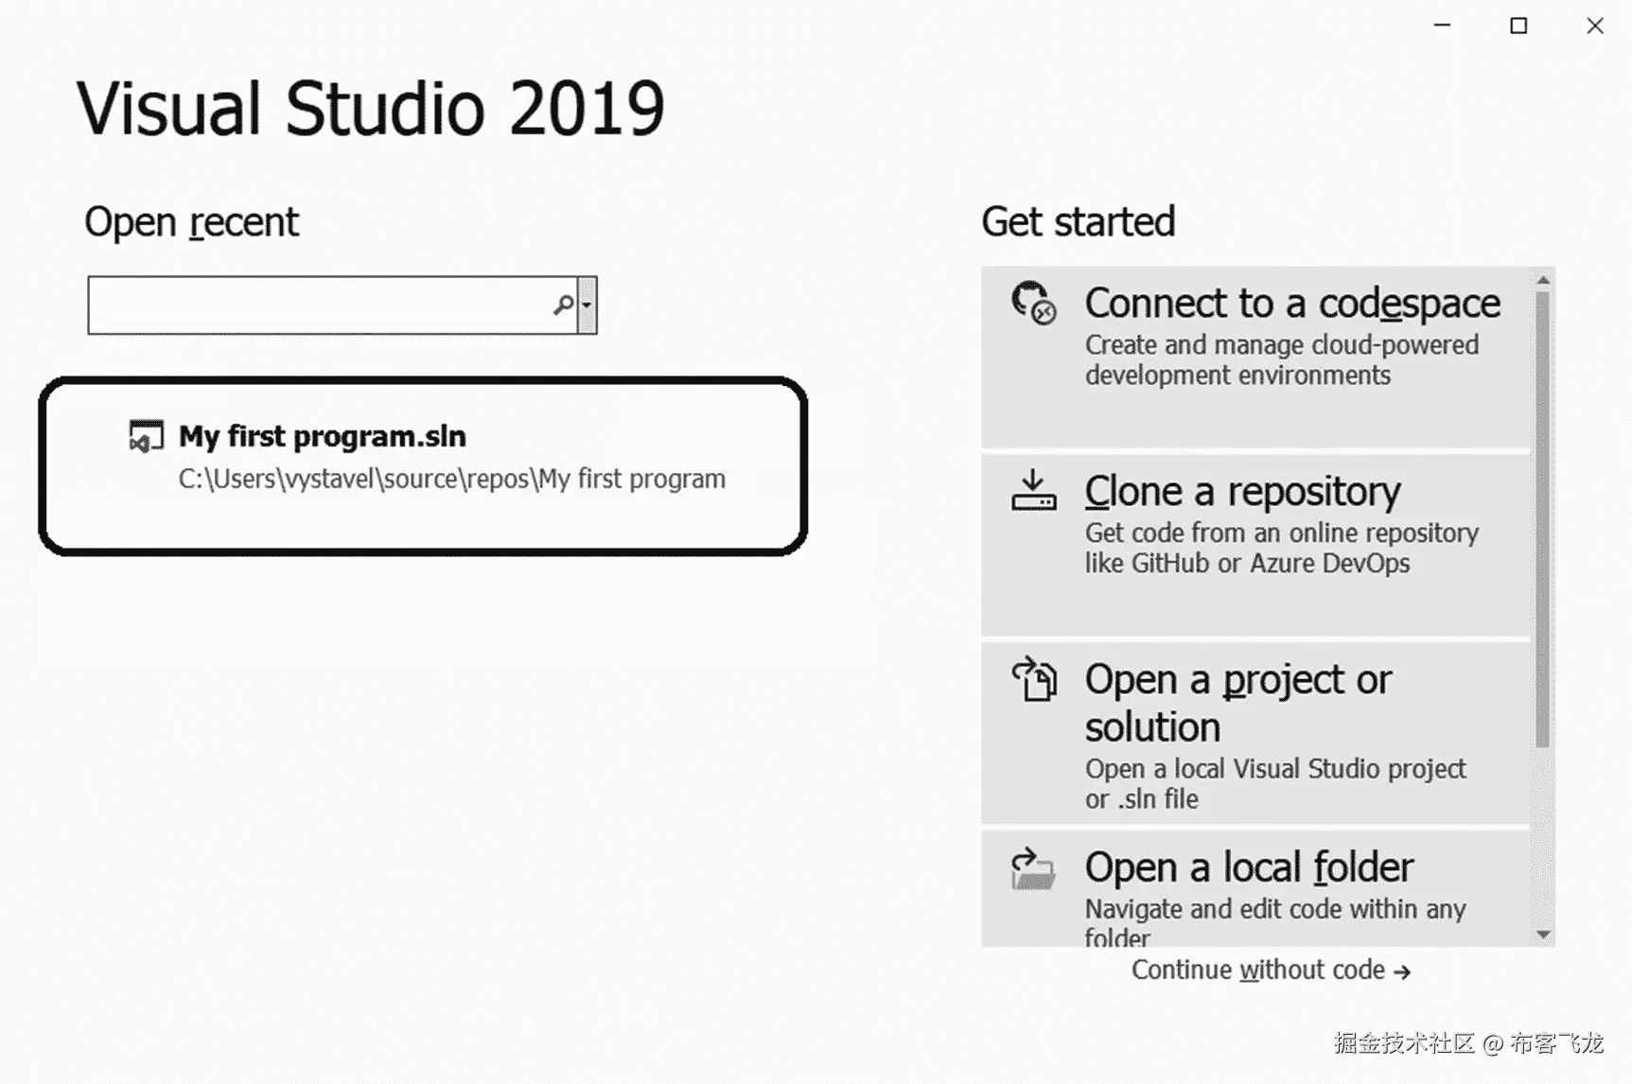1632x1084 pixels.
Task: Click the Connect to a codespace icon
Action: [x=1033, y=303]
